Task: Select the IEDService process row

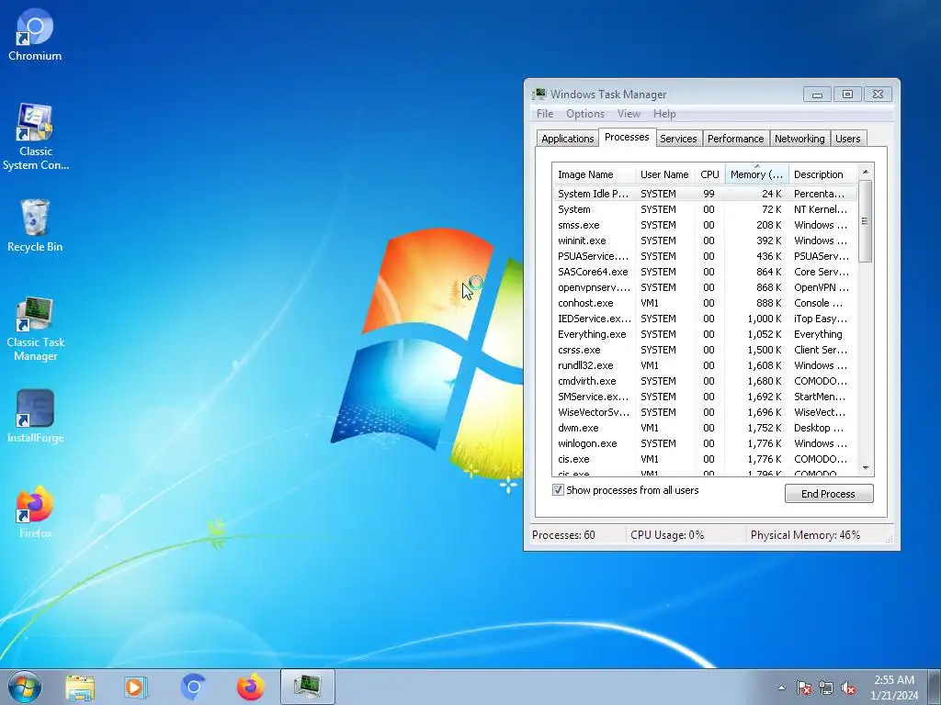Action: point(705,319)
